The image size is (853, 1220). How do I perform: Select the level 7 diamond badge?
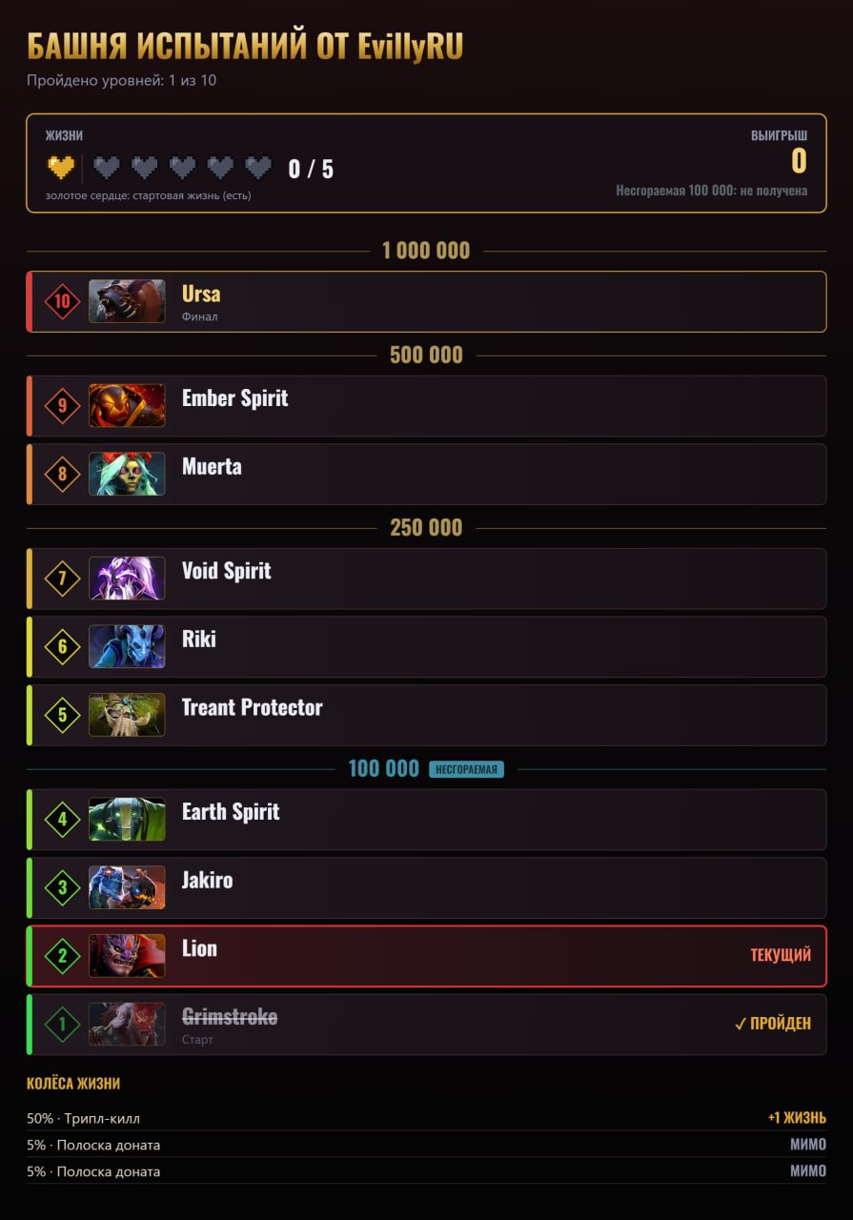click(62, 579)
